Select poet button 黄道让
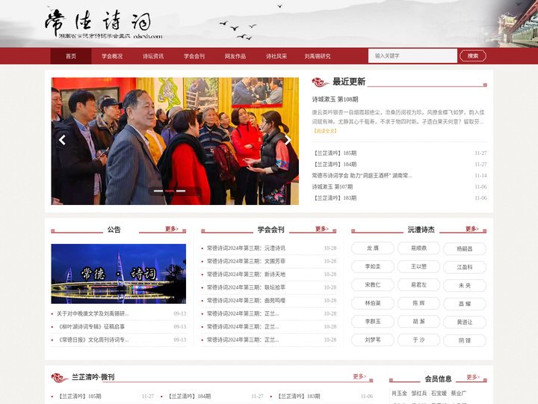The width and height of the screenshot is (538, 404). (465, 322)
